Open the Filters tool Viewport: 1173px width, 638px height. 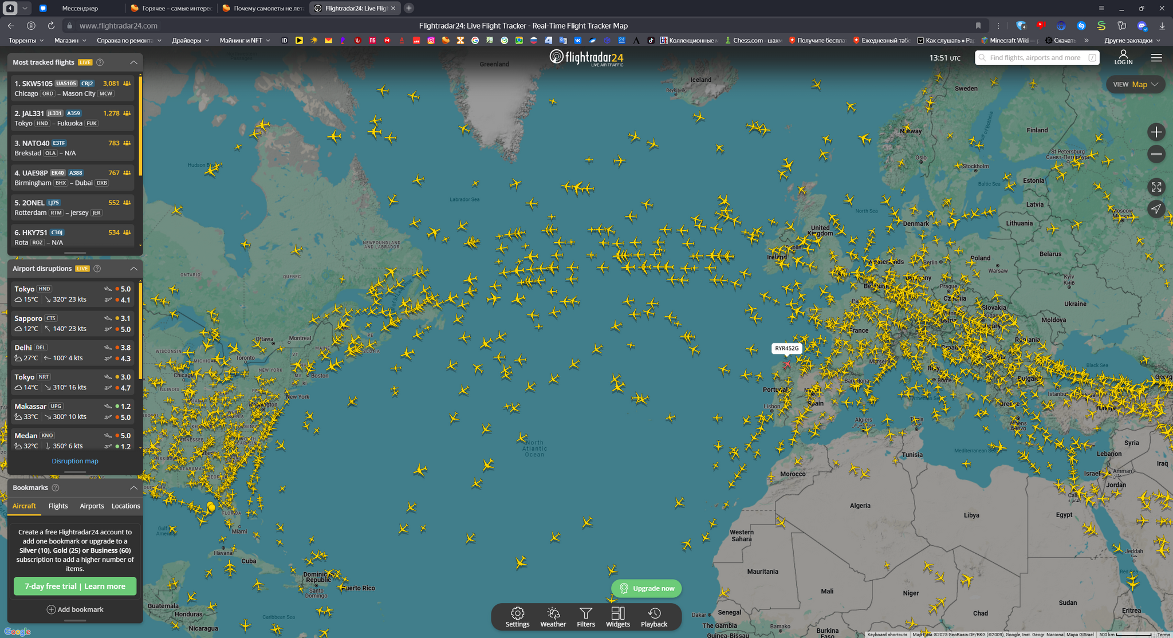pyautogui.click(x=585, y=617)
